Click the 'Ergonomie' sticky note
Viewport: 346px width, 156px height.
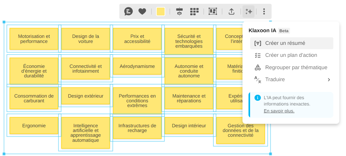click(34, 126)
